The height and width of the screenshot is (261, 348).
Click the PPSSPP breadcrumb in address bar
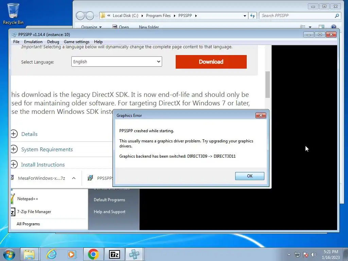click(185, 16)
